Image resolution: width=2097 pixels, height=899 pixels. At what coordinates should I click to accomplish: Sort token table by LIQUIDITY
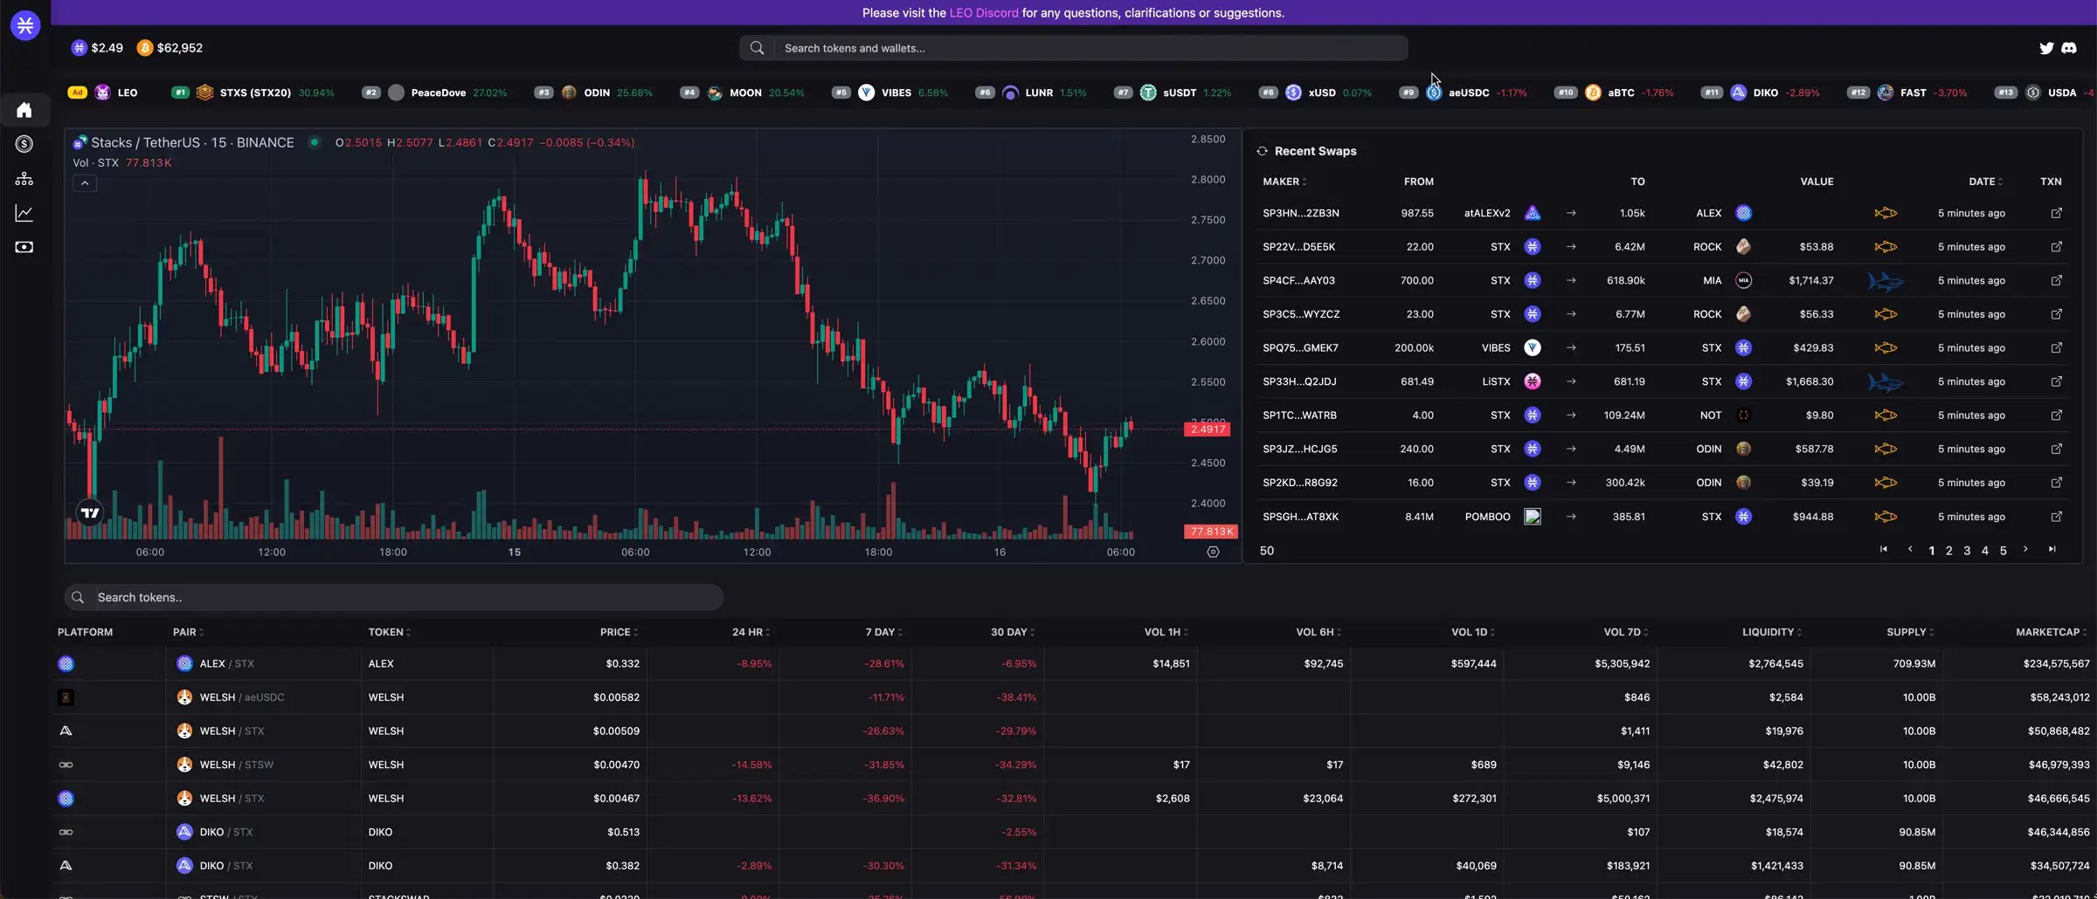(1772, 632)
